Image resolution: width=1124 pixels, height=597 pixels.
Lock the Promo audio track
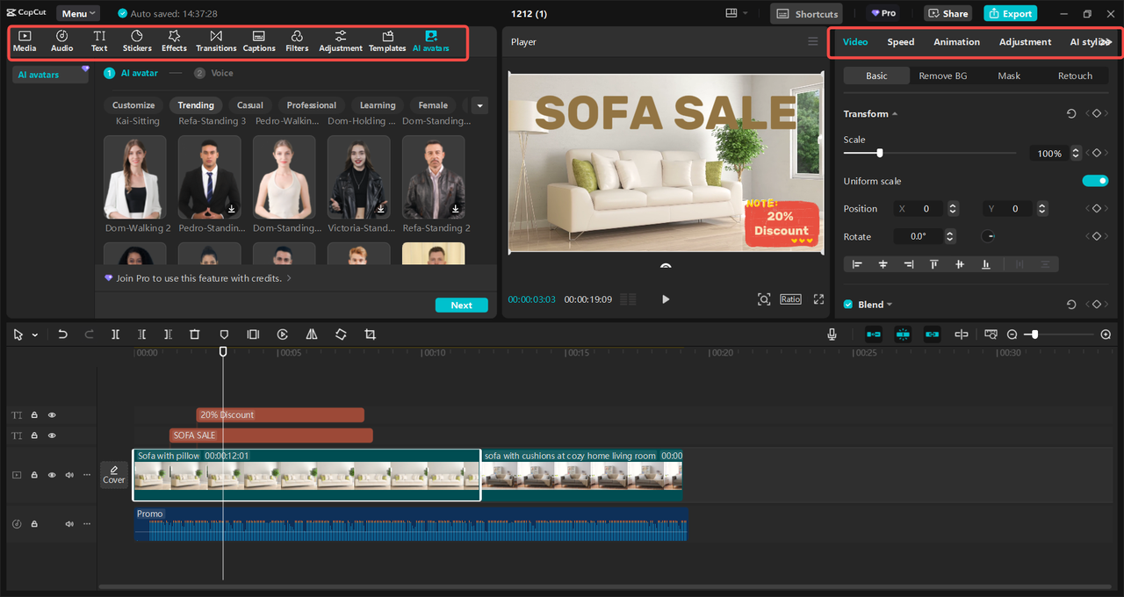click(34, 524)
